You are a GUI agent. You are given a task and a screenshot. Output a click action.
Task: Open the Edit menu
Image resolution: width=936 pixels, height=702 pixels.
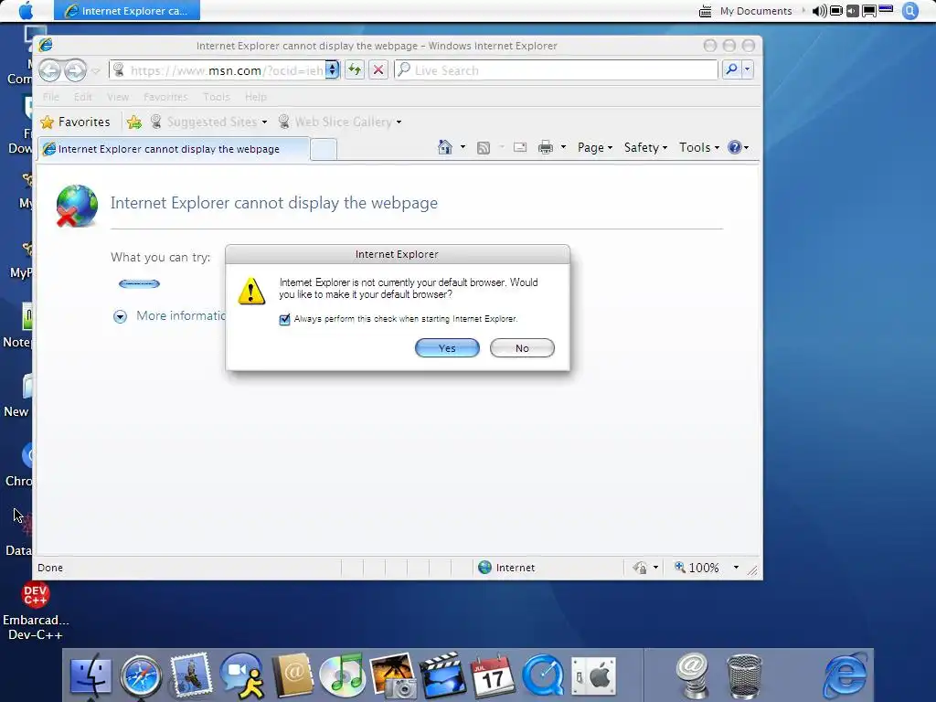[x=83, y=97]
